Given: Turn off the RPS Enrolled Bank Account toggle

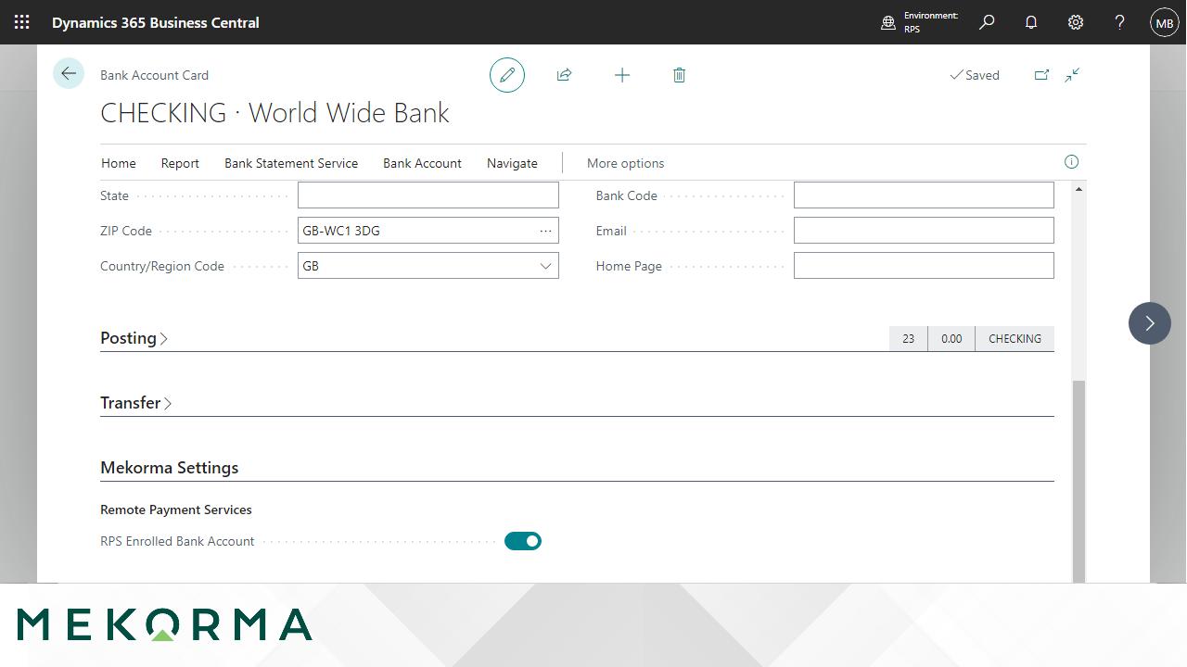Looking at the screenshot, I should pyautogui.click(x=523, y=541).
